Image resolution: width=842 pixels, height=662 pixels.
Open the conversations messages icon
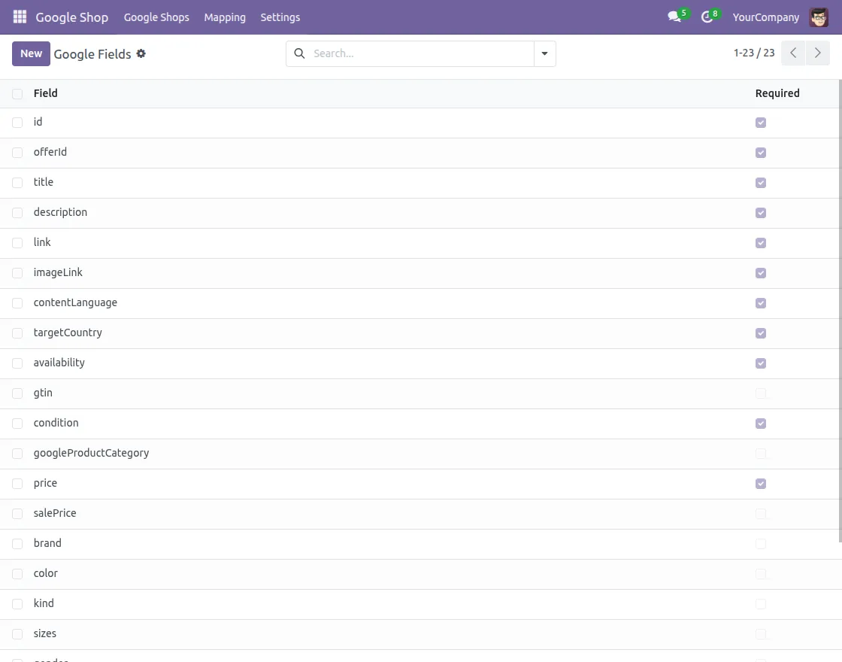pyautogui.click(x=674, y=17)
